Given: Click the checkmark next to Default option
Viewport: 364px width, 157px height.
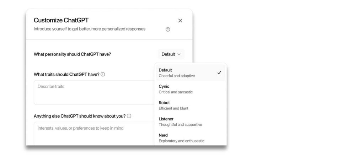Looking at the screenshot, I should pos(219,73).
